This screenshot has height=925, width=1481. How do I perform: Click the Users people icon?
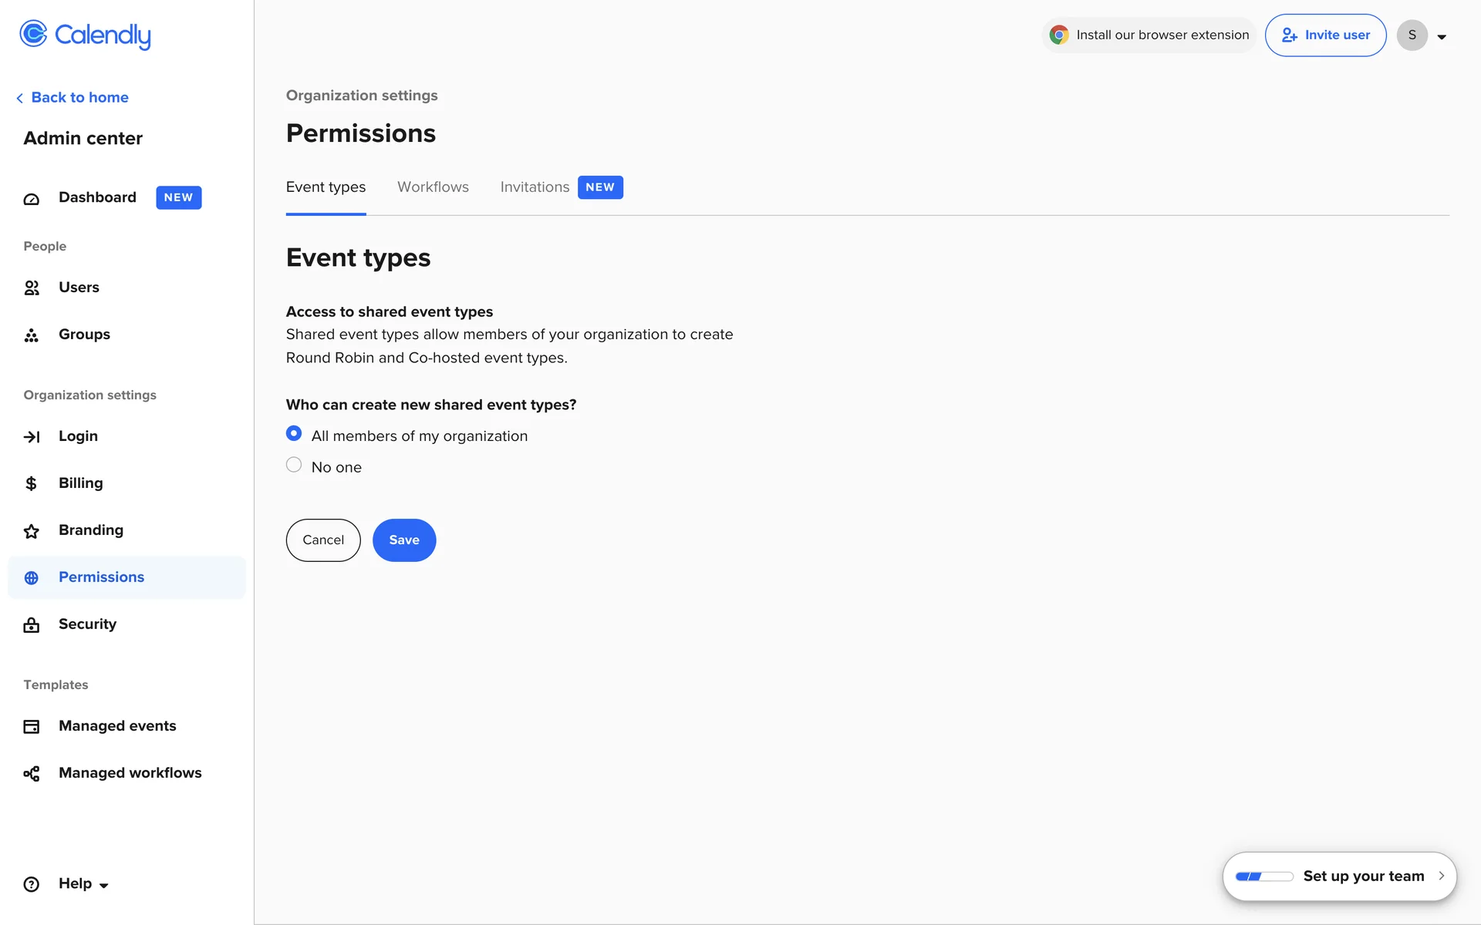pyautogui.click(x=31, y=288)
